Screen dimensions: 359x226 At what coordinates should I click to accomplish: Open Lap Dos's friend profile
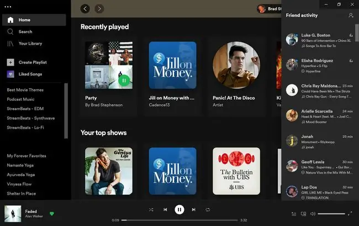(309, 187)
